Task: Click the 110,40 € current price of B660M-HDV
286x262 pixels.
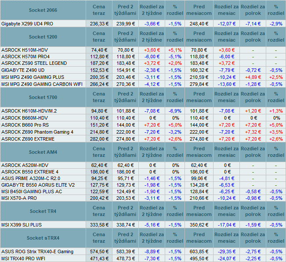Action: [x=99, y=118]
